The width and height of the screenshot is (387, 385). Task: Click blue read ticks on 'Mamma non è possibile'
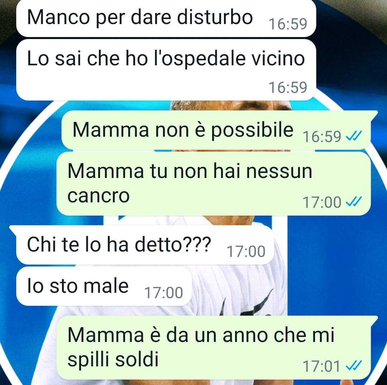(354, 136)
